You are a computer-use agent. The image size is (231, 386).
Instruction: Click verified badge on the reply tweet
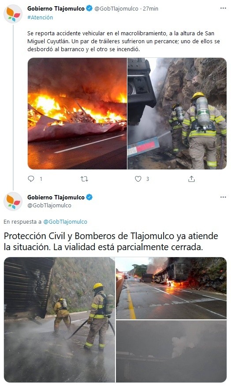click(x=89, y=197)
